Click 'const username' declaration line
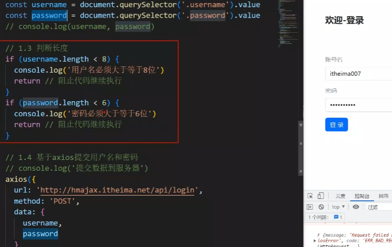The image size is (392, 247). [133, 5]
